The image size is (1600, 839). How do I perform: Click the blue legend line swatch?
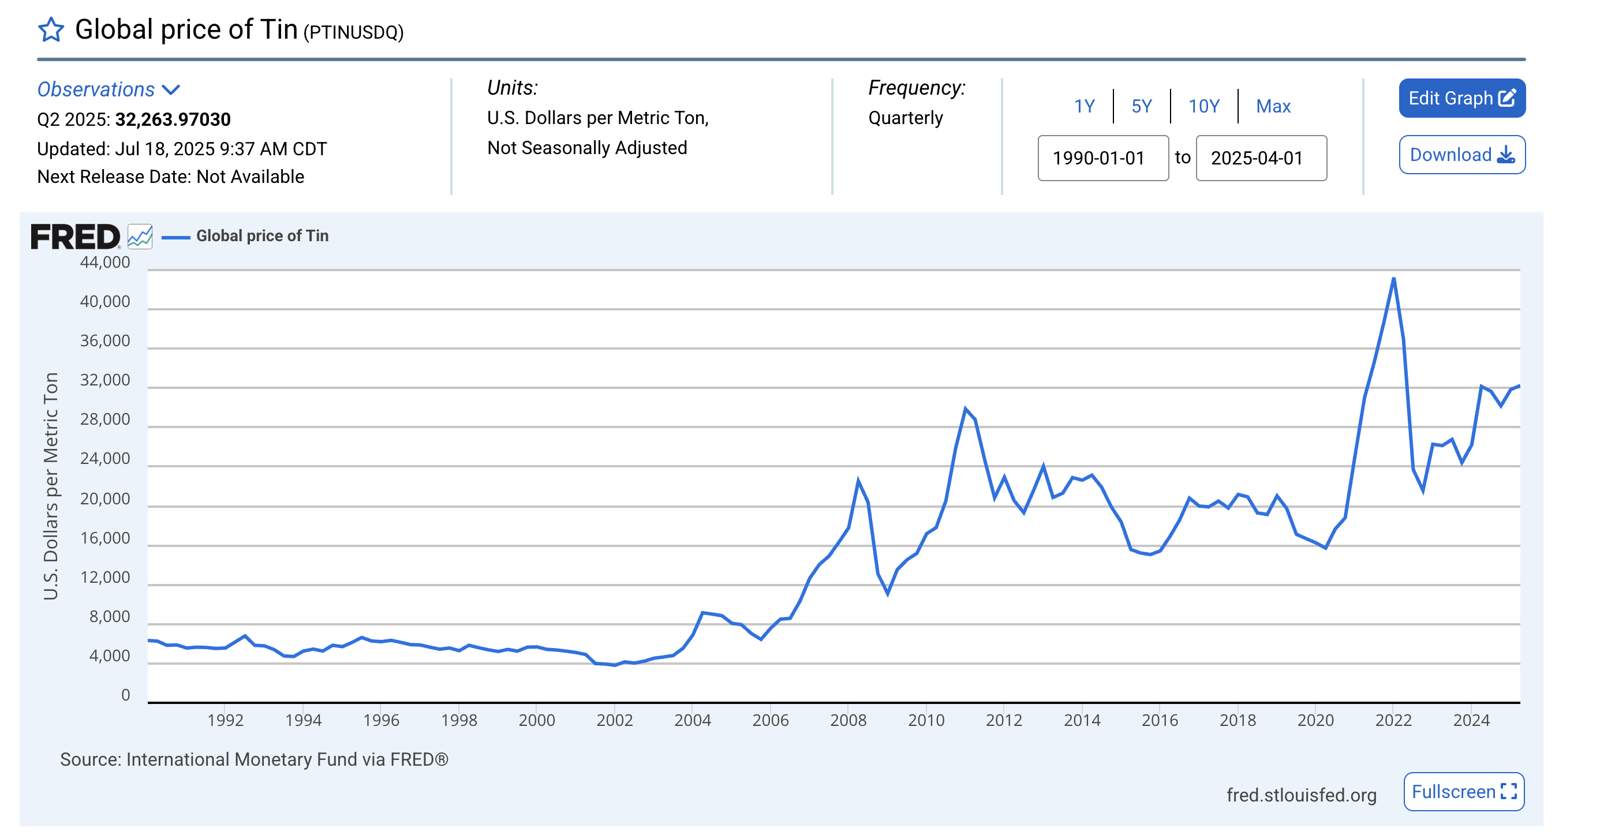coord(176,237)
